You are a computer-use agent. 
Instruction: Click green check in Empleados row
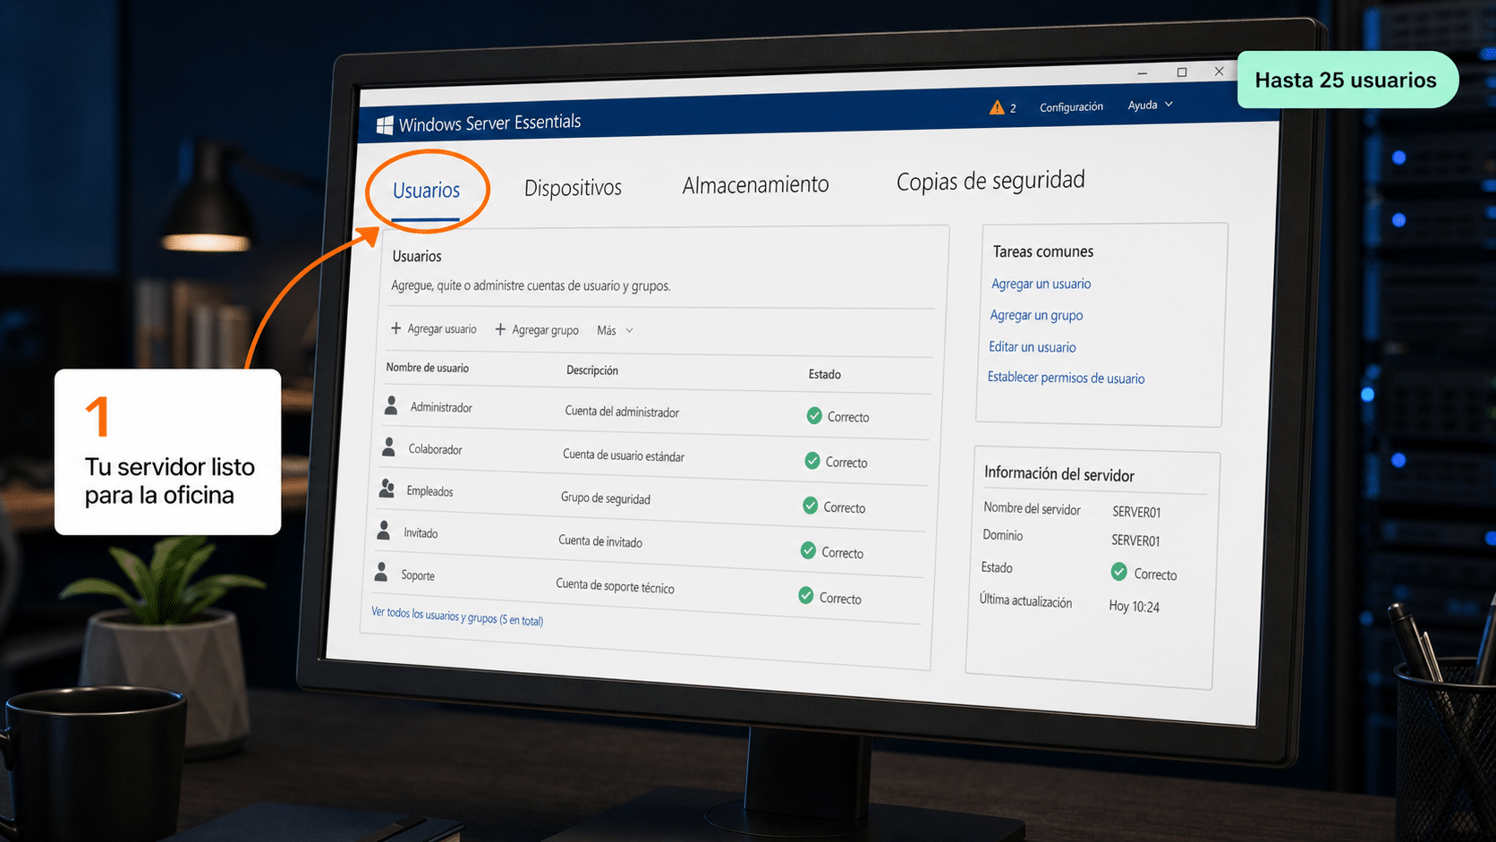click(811, 506)
